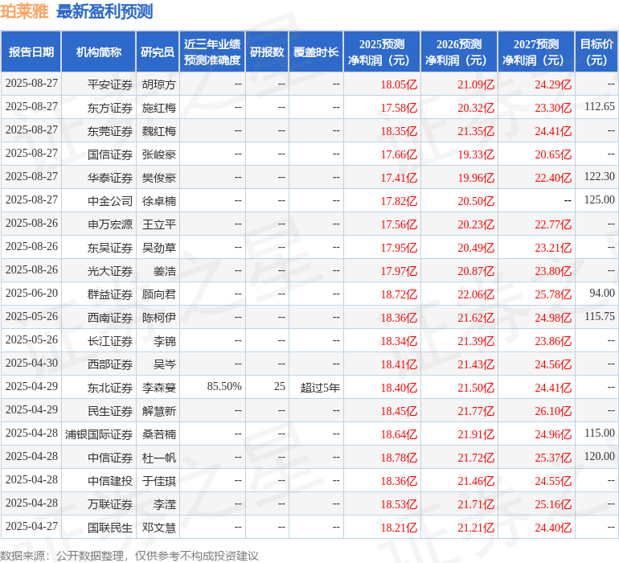This screenshot has width=619, height=563.
Task: Click the 最新盈利预测 title text
Action: (105, 12)
